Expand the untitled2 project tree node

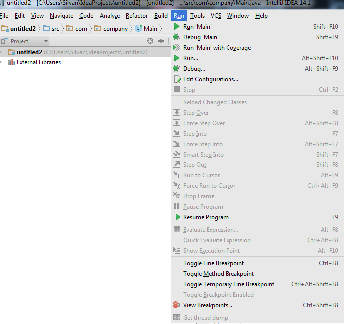coord(1,52)
